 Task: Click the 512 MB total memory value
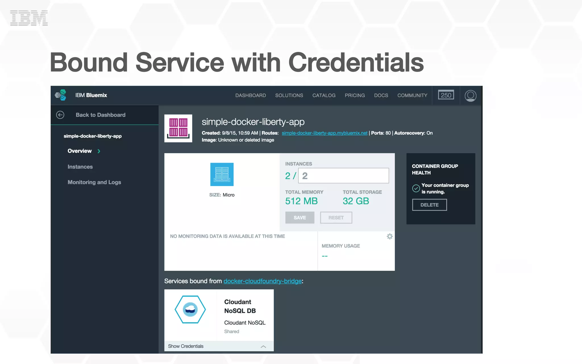coord(302,201)
